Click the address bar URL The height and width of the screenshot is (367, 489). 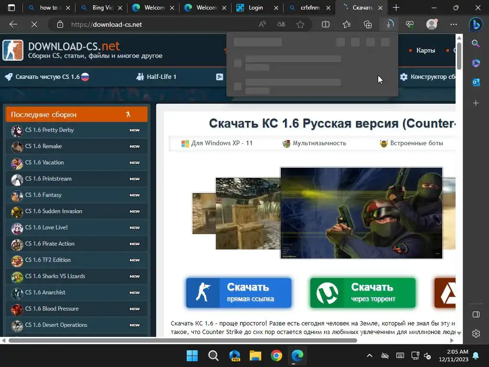point(106,24)
